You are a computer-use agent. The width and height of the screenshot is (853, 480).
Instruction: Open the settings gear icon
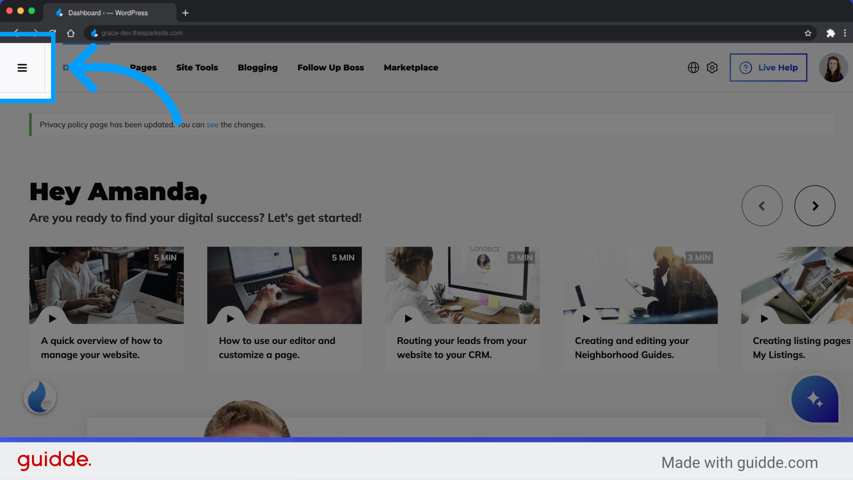tap(712, 68)
